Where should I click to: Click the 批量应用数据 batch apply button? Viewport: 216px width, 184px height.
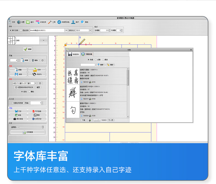coord(18,103)
